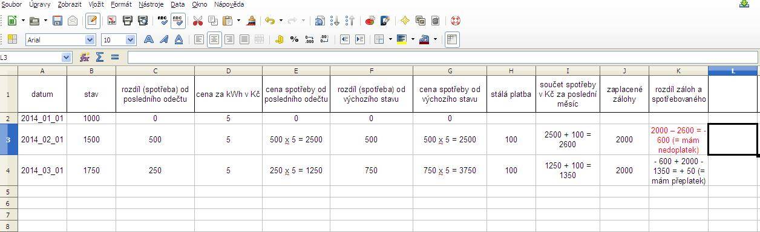Open the Styles and Formatting window
The width and height of the screenshot is (760, 232).
click(11, 39)
